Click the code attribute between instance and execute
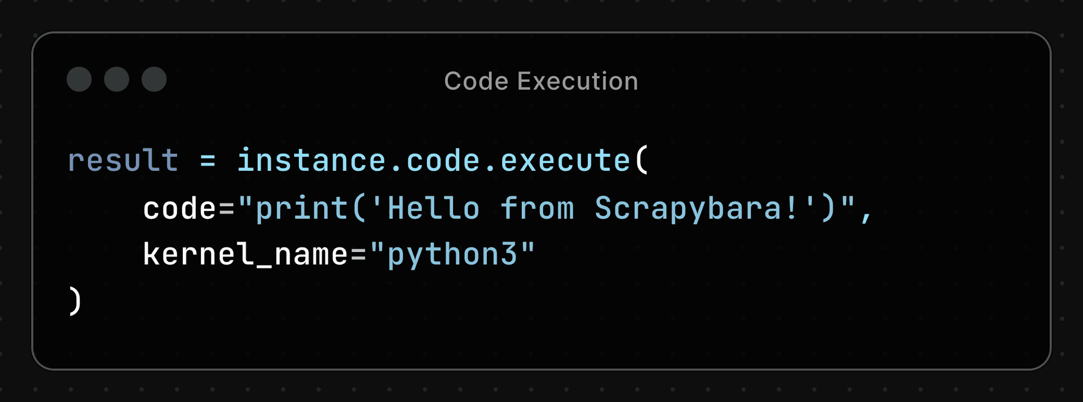Image resolution: width=1083 pixels, height=402 pixels. coord(443,161)
